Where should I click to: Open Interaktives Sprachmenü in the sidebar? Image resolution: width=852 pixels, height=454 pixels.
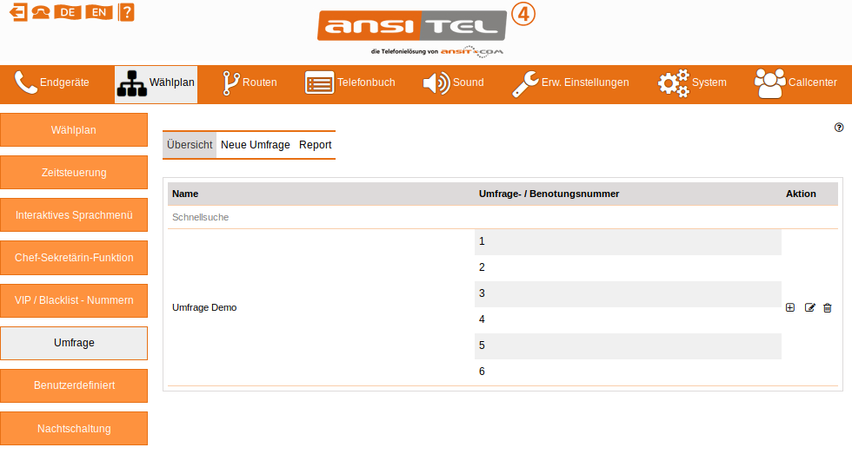(x=74, y=215)
